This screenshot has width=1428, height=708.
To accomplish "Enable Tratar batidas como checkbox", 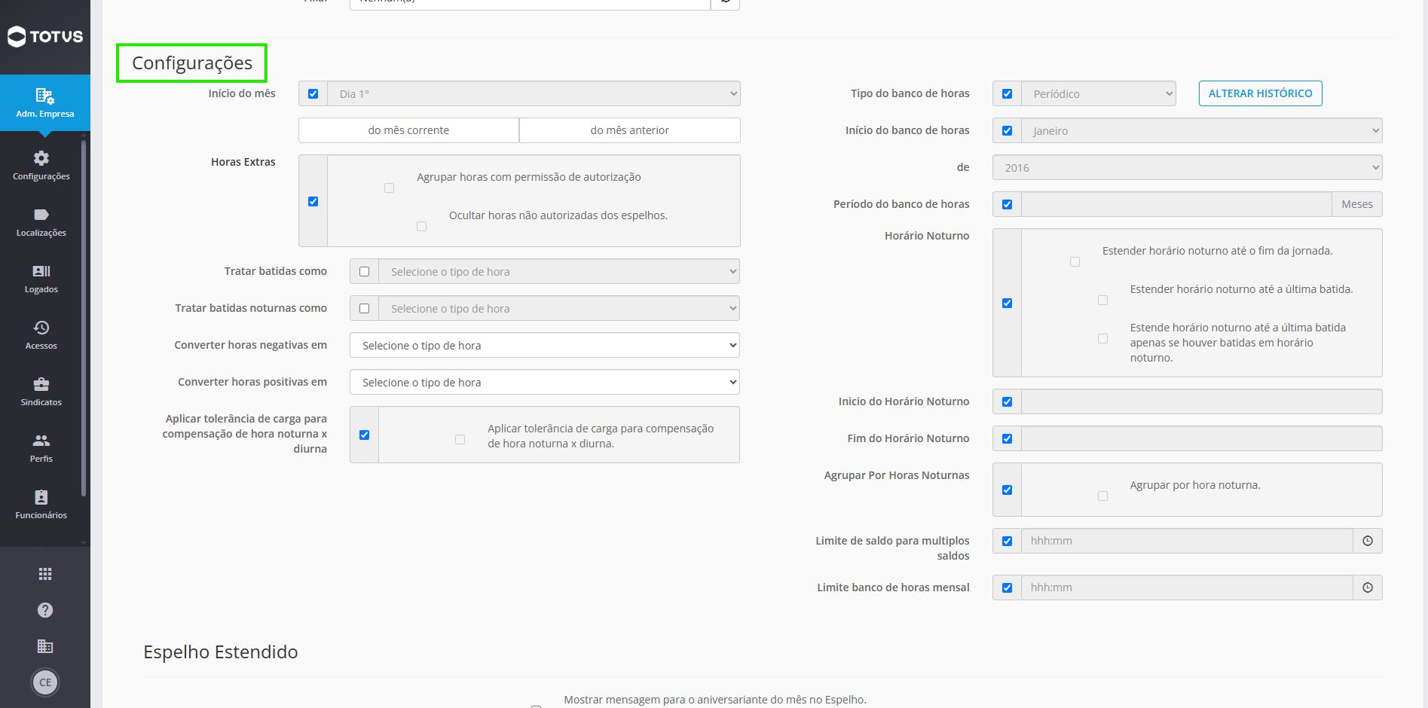I will coord(365,272).
